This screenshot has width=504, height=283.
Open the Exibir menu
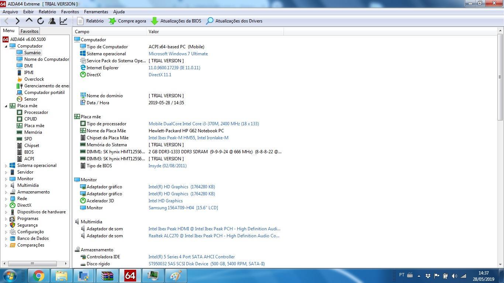click(x=28, y=12)
